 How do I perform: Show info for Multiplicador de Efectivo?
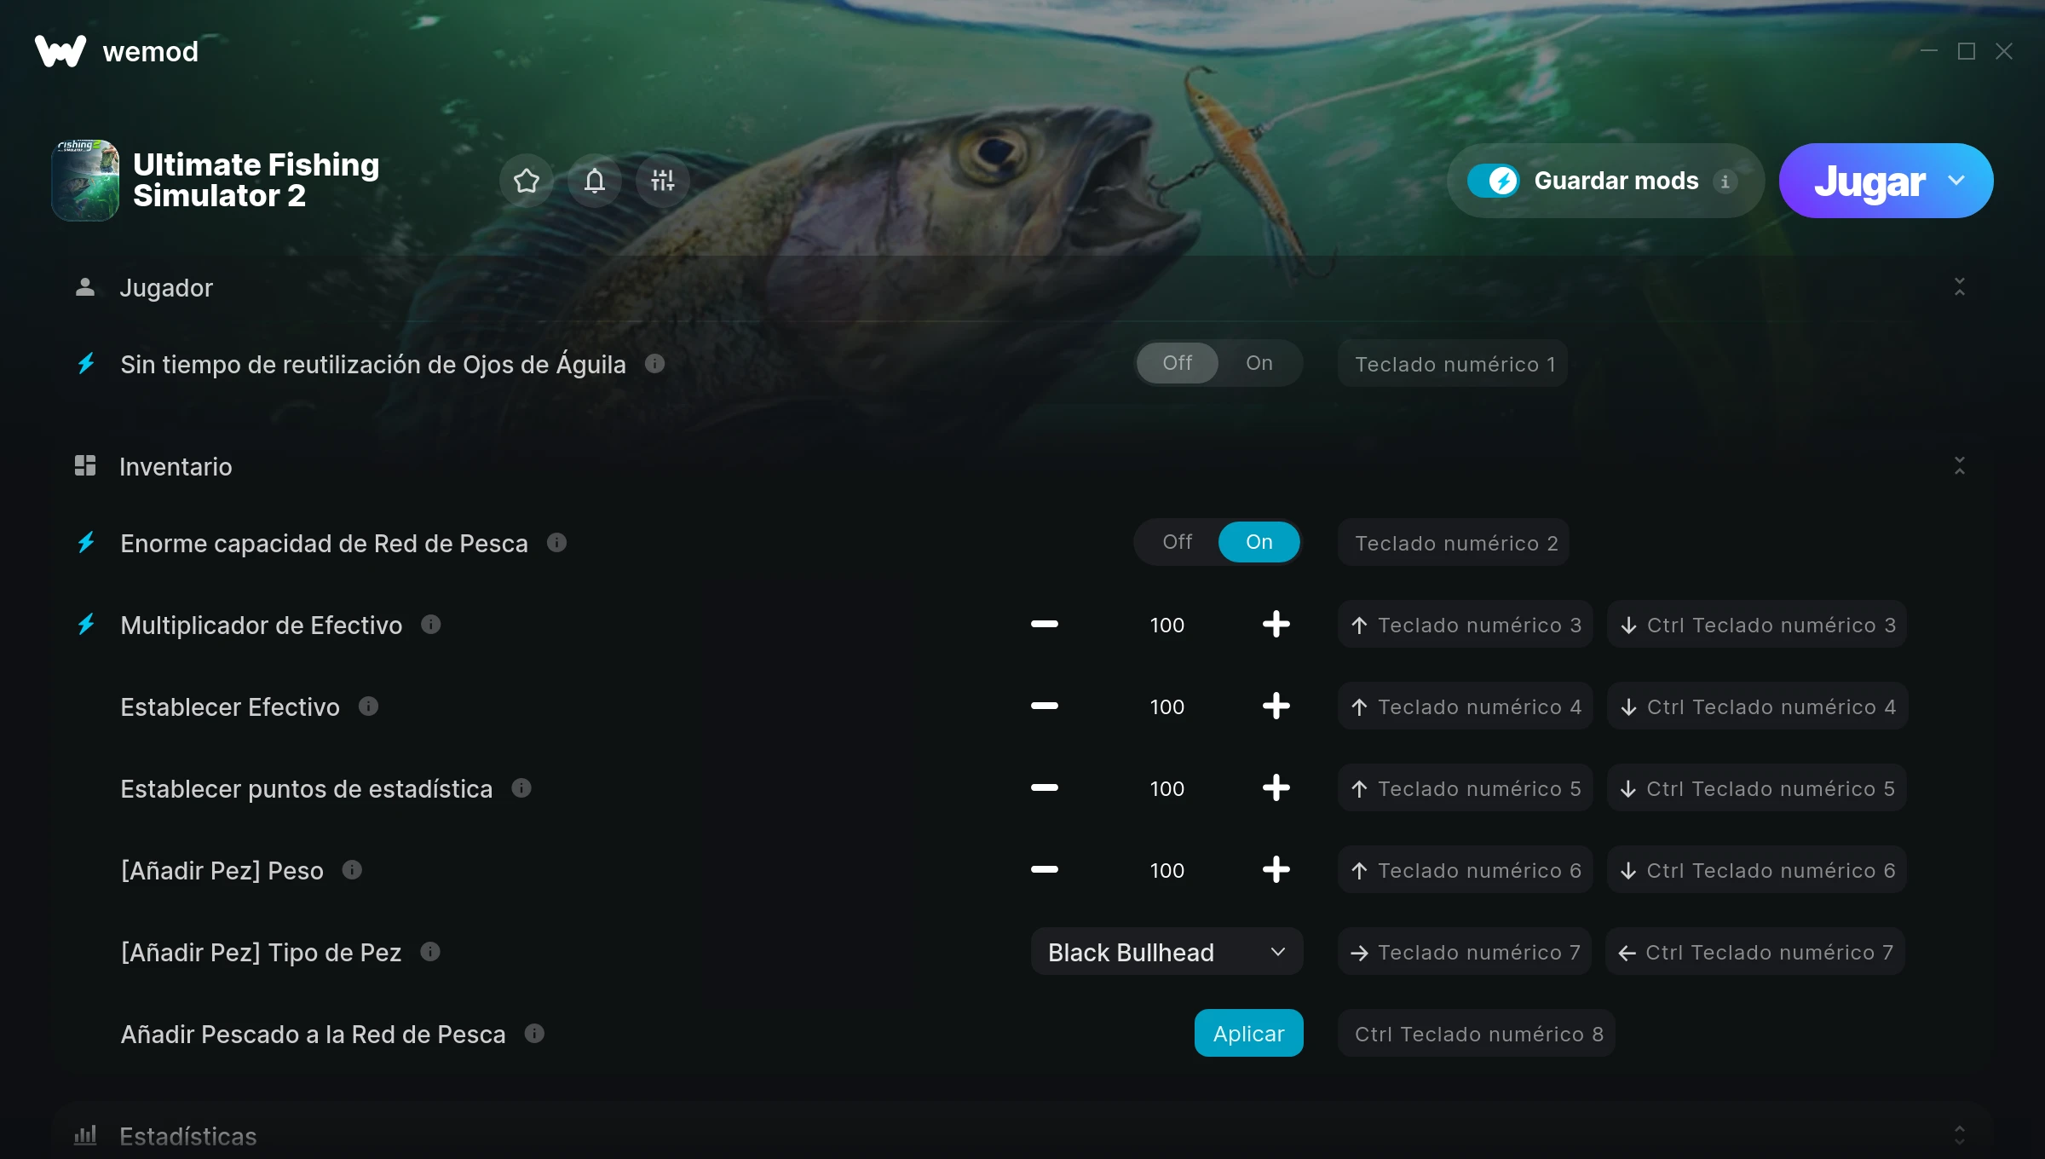[431, 625]
